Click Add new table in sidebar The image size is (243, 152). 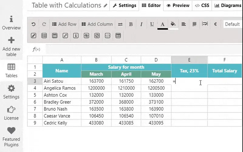point(11,47)
